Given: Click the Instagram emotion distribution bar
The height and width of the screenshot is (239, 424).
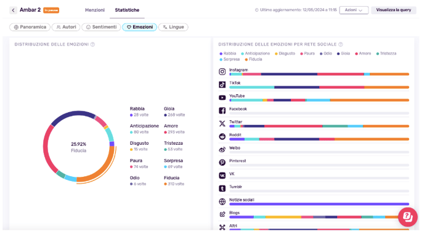Looking at the screenshot, I should coord(319,74).
